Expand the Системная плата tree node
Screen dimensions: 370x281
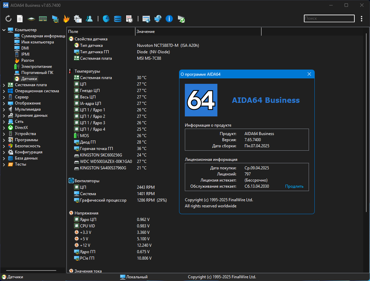click(x=4, y=85)
